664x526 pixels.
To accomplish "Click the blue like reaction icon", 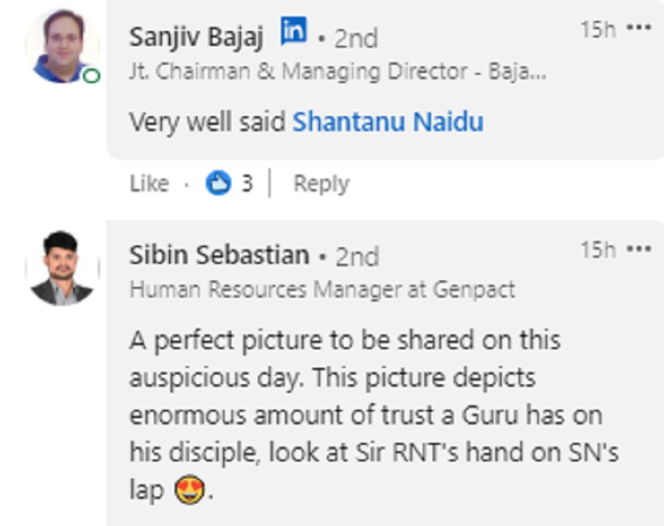I will (x=218, y=184).
